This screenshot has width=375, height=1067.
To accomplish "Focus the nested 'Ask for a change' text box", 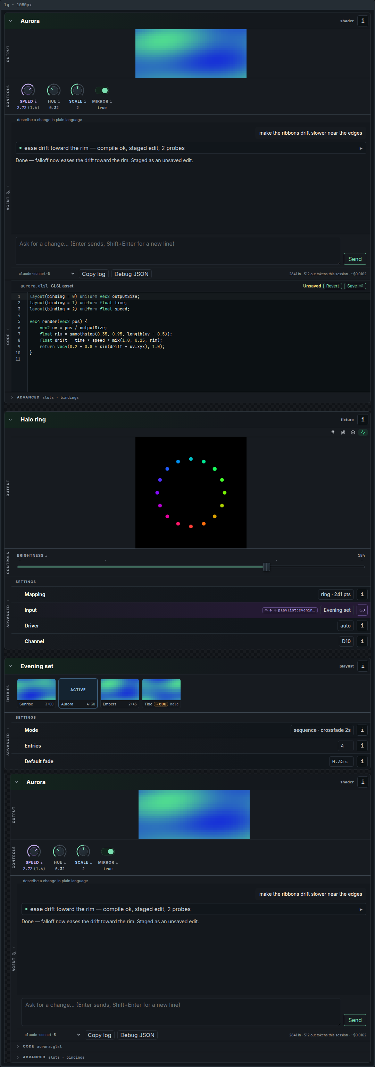I will click(x=181, y=1012).
